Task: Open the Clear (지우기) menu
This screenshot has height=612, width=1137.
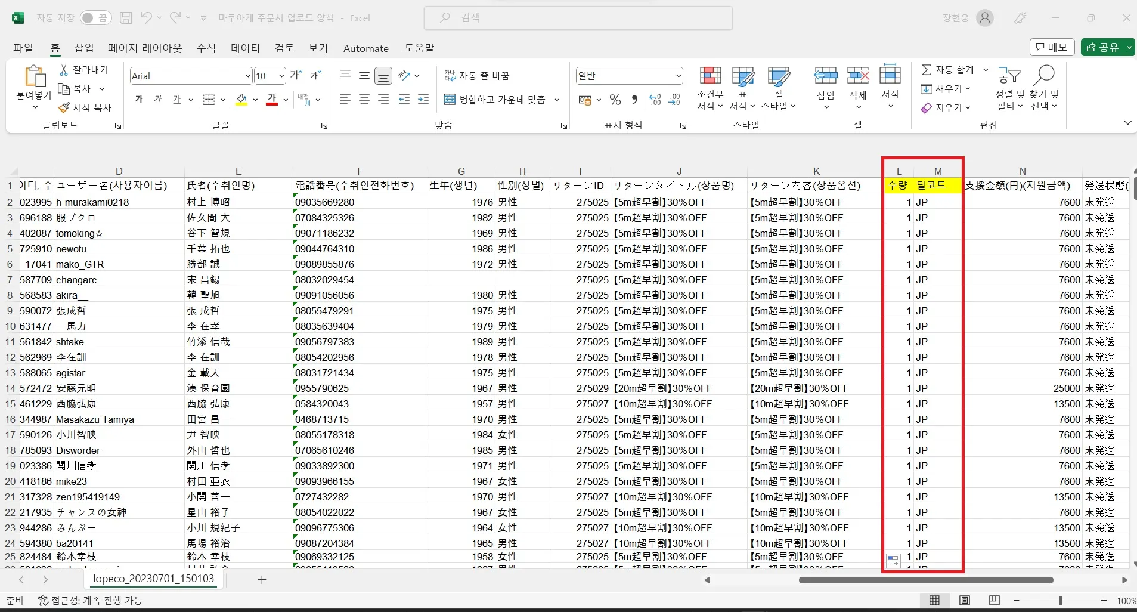Action: pos(946,108)
